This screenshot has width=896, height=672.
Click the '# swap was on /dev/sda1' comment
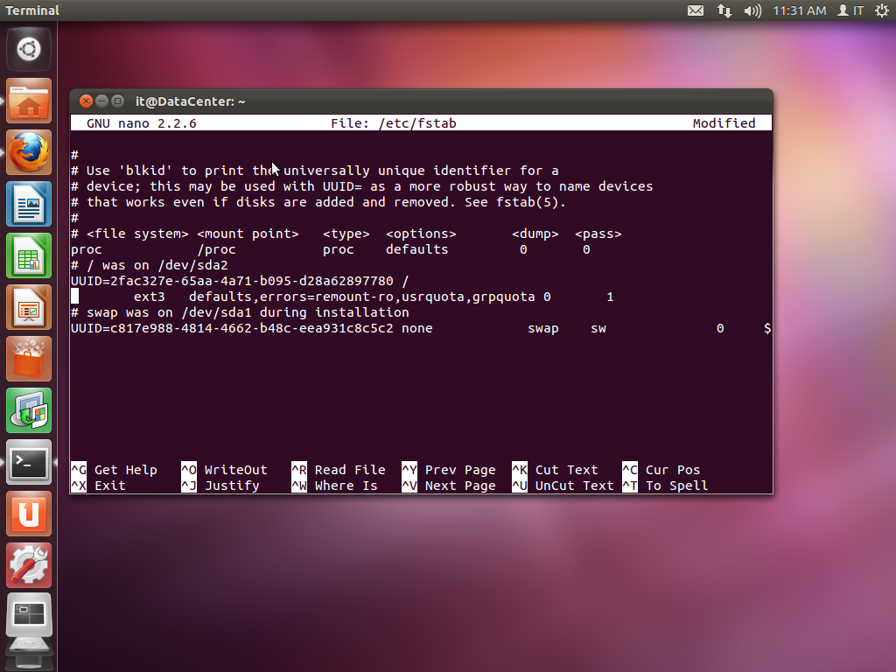[240, 312]
